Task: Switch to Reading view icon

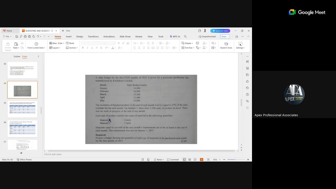Action: click(195, 160)
